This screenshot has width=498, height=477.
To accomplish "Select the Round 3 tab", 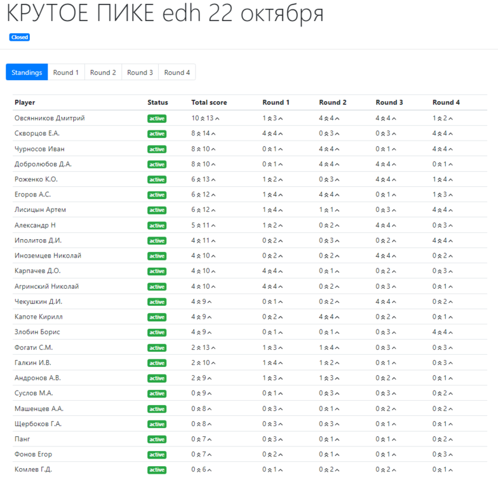I will (140, 73).
